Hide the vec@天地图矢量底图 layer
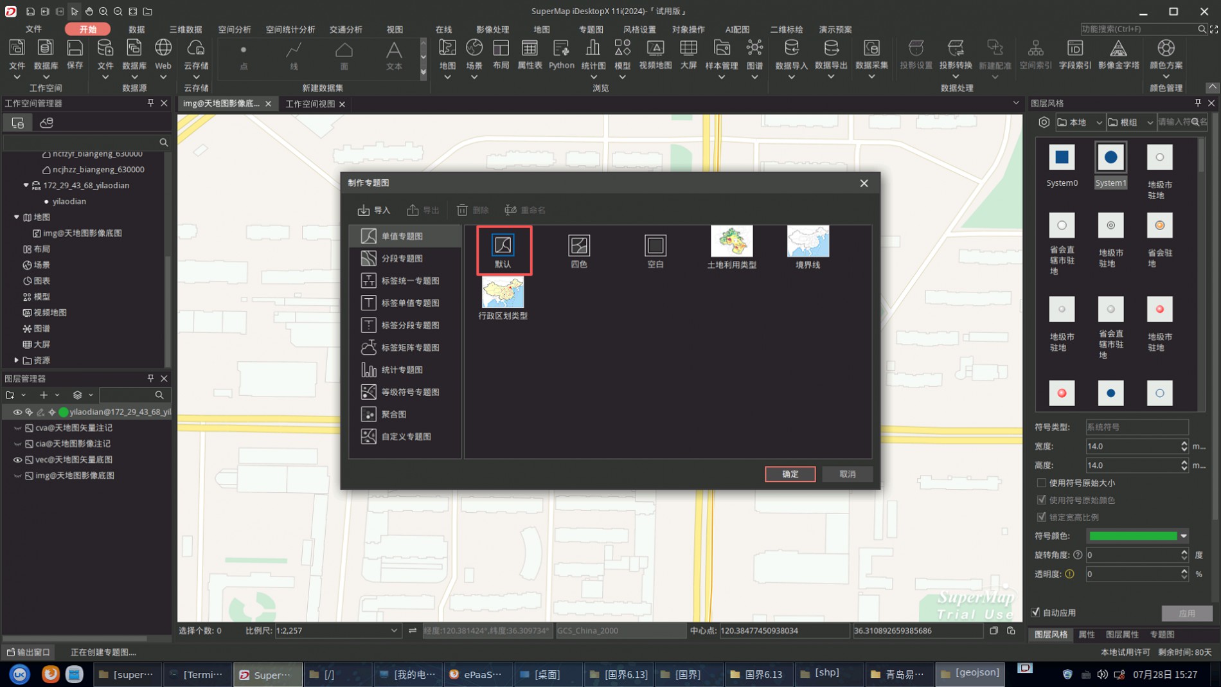 pyautogui.click(x=17, y=459)
